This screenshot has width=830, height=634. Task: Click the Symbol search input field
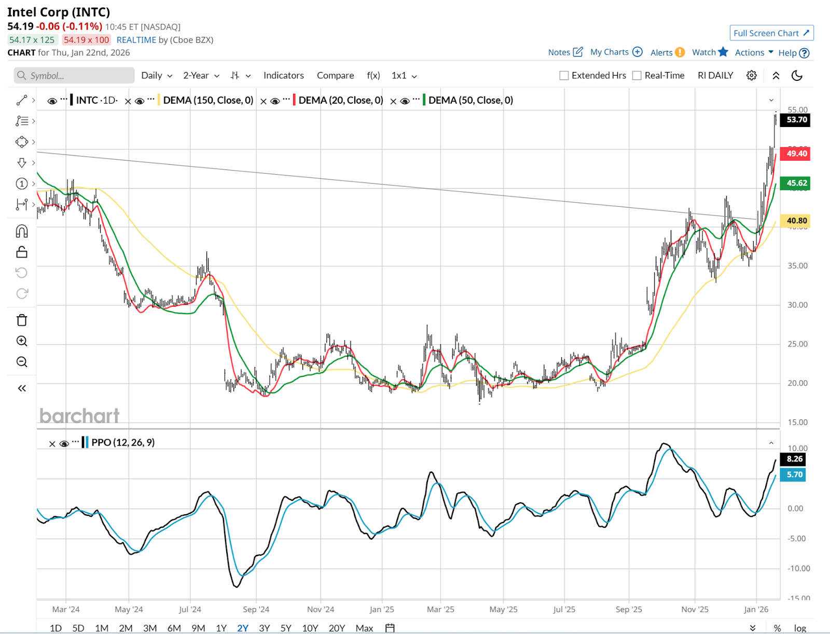pos(74,76)
